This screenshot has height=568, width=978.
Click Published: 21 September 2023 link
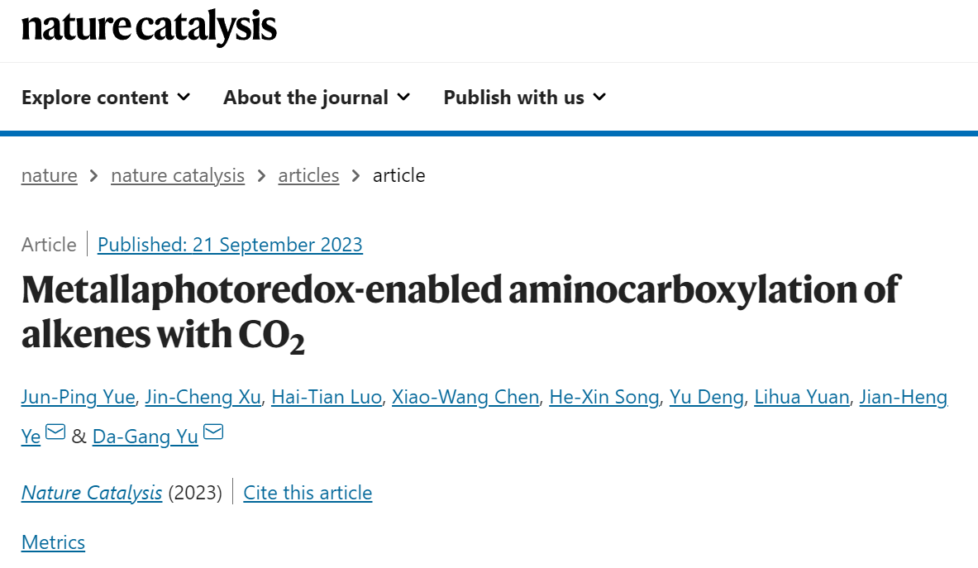pyautogui.click(x=230, y=245)
